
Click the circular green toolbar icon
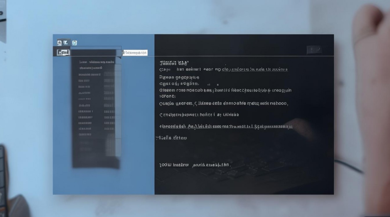pos(74,43)
